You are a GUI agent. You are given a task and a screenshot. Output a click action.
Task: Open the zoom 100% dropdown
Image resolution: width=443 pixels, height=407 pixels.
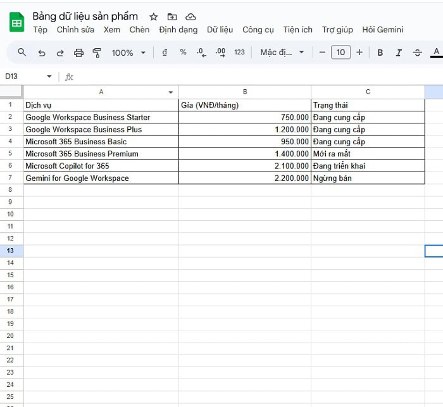(128, 53)
